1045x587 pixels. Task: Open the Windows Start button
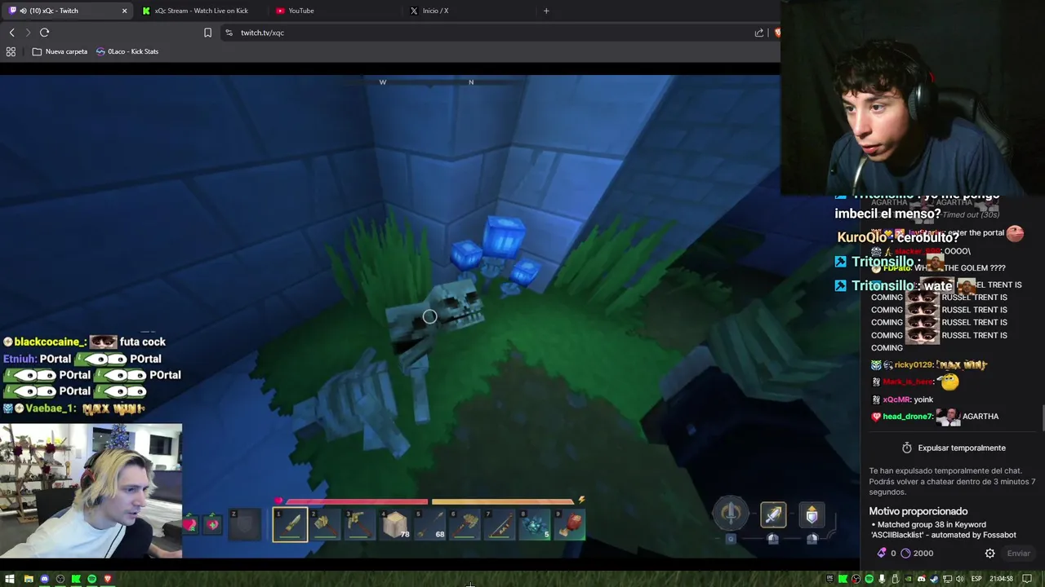pos(11,579)
